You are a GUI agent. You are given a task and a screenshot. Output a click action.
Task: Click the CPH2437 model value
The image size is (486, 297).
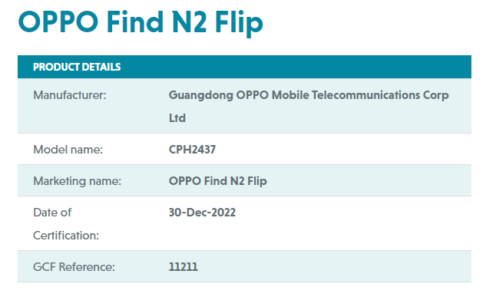[192, 150]
